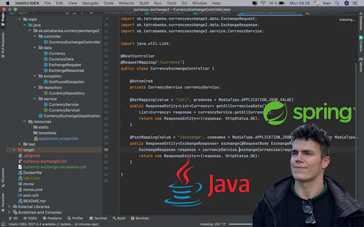The width and height of the screenshot is (364, 227).
Task: Open the Code menu
Action: [x=109, y=3]
